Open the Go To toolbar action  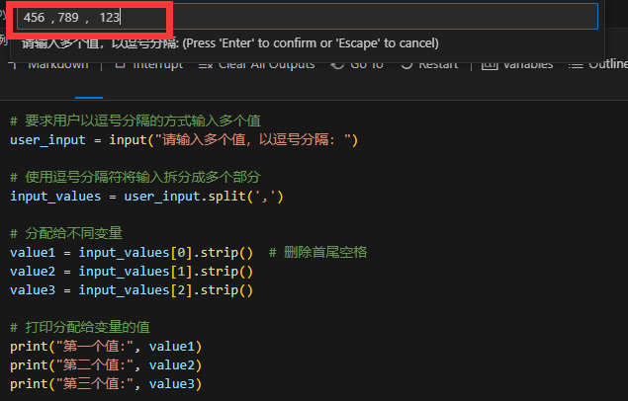[x=357, y=65]
